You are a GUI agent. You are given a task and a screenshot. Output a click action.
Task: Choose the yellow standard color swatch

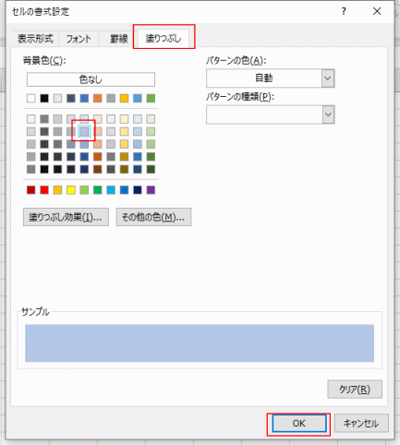(71, 190)
